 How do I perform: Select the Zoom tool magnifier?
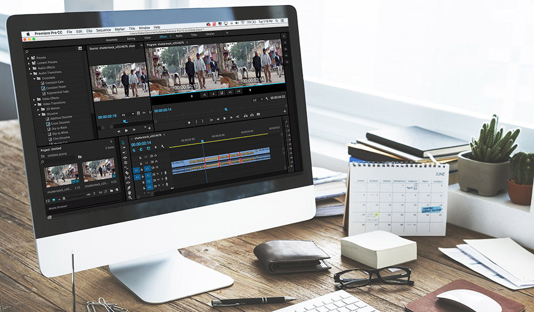tap(130, 198)
